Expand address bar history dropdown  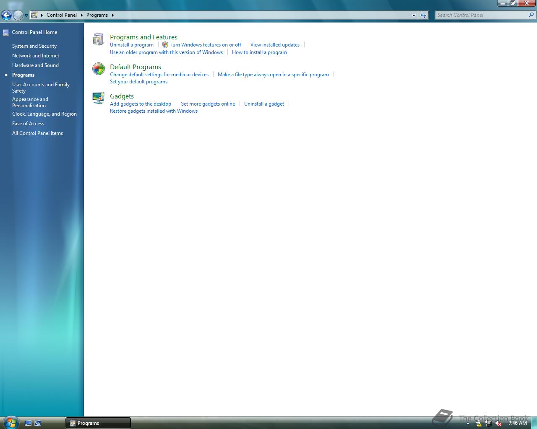click(x=414, y=15)
